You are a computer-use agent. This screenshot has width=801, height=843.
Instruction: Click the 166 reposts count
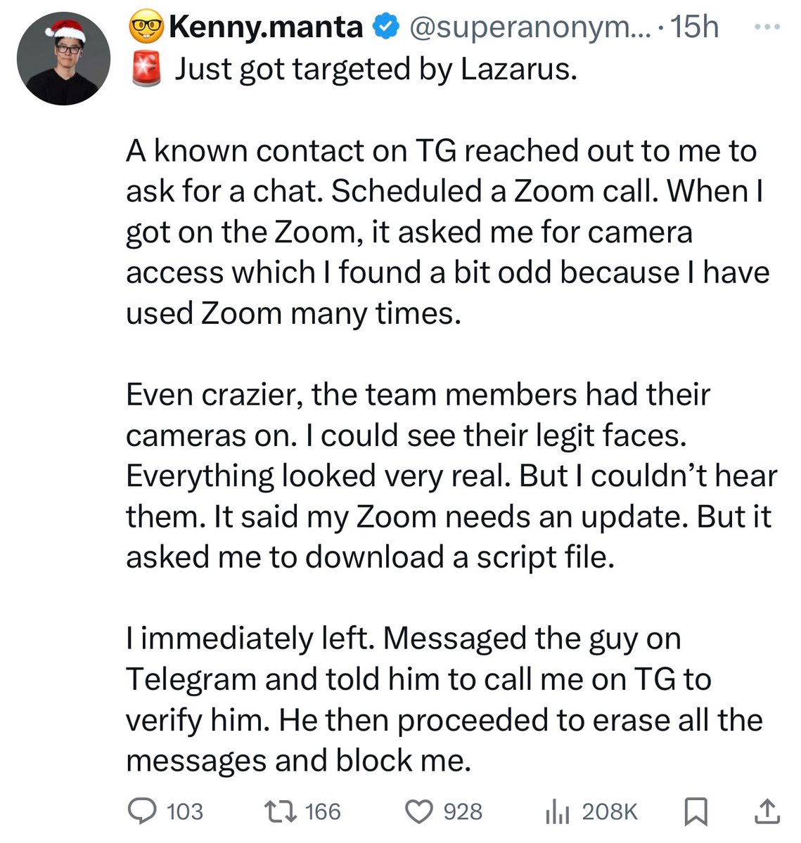323,812
